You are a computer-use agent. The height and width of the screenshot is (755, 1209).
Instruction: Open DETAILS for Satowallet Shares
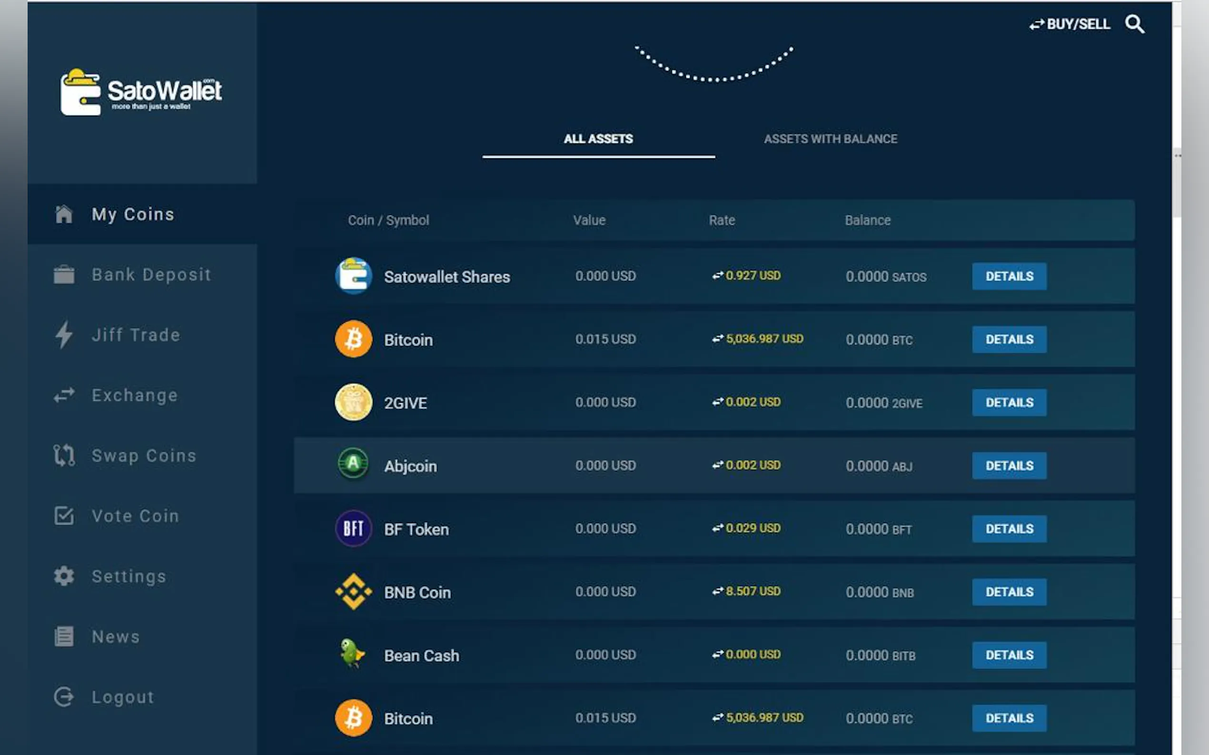(x=1009, y=276)
